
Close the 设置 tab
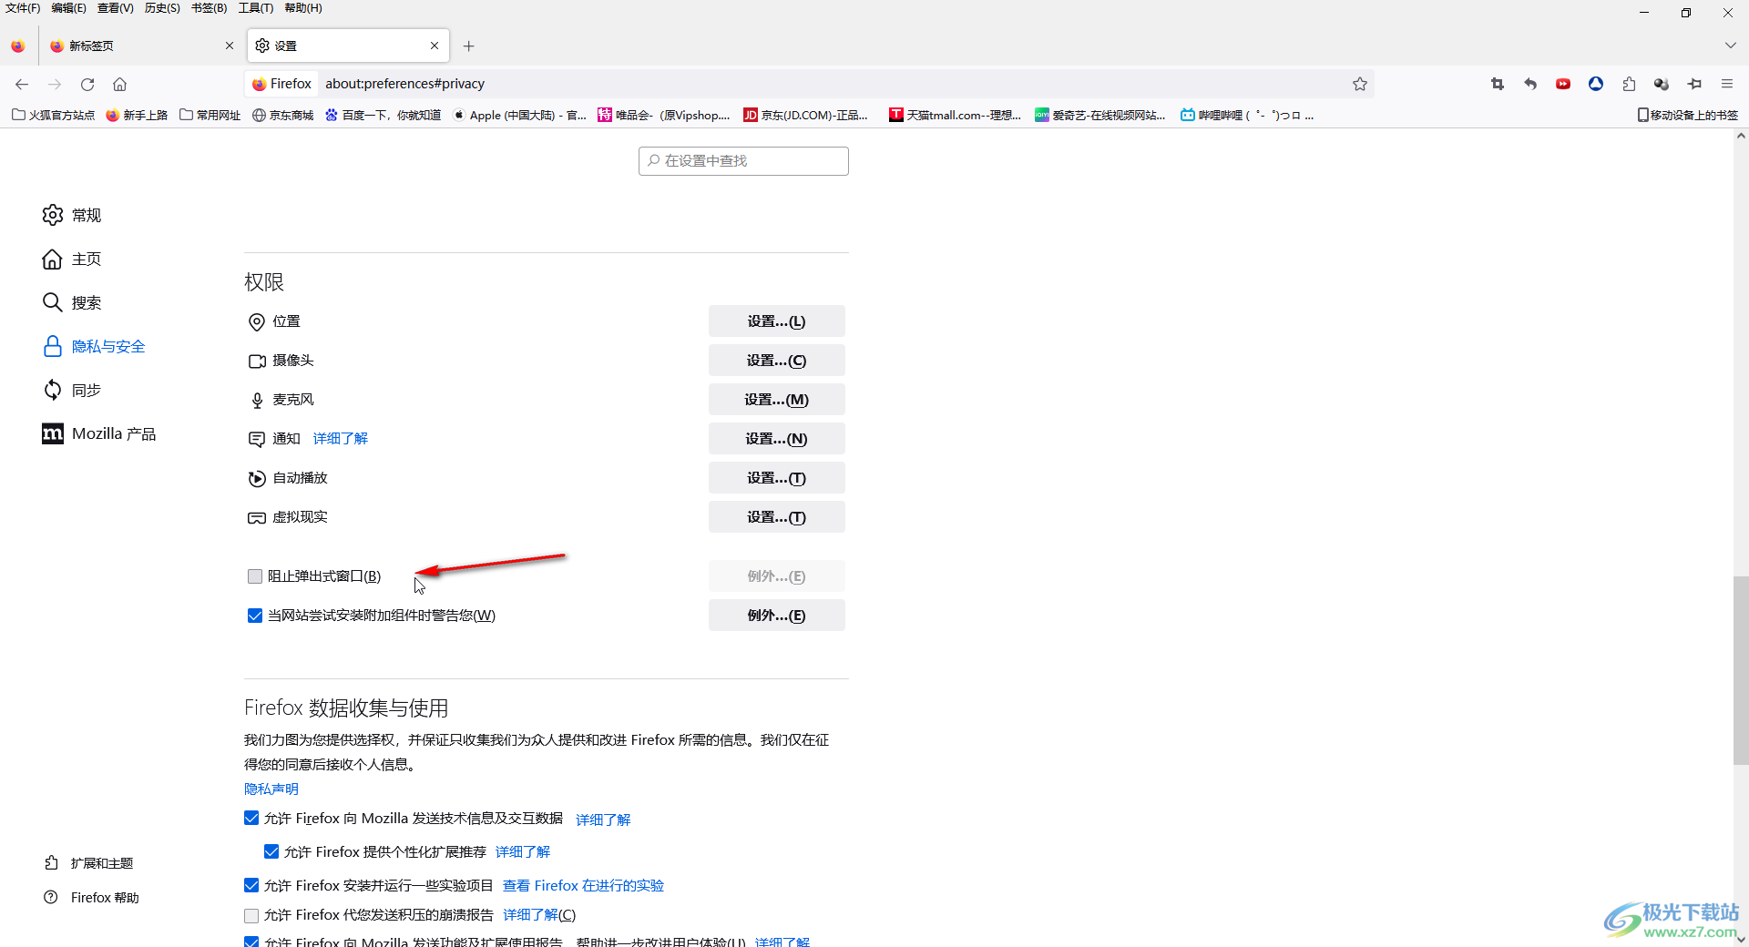[435, 46]
